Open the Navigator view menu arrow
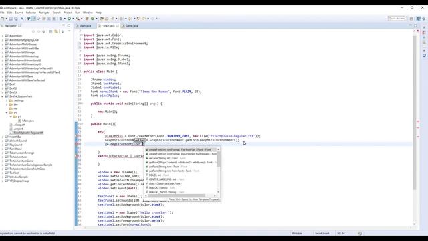The image size is (428, 241). tap(69, 31)
